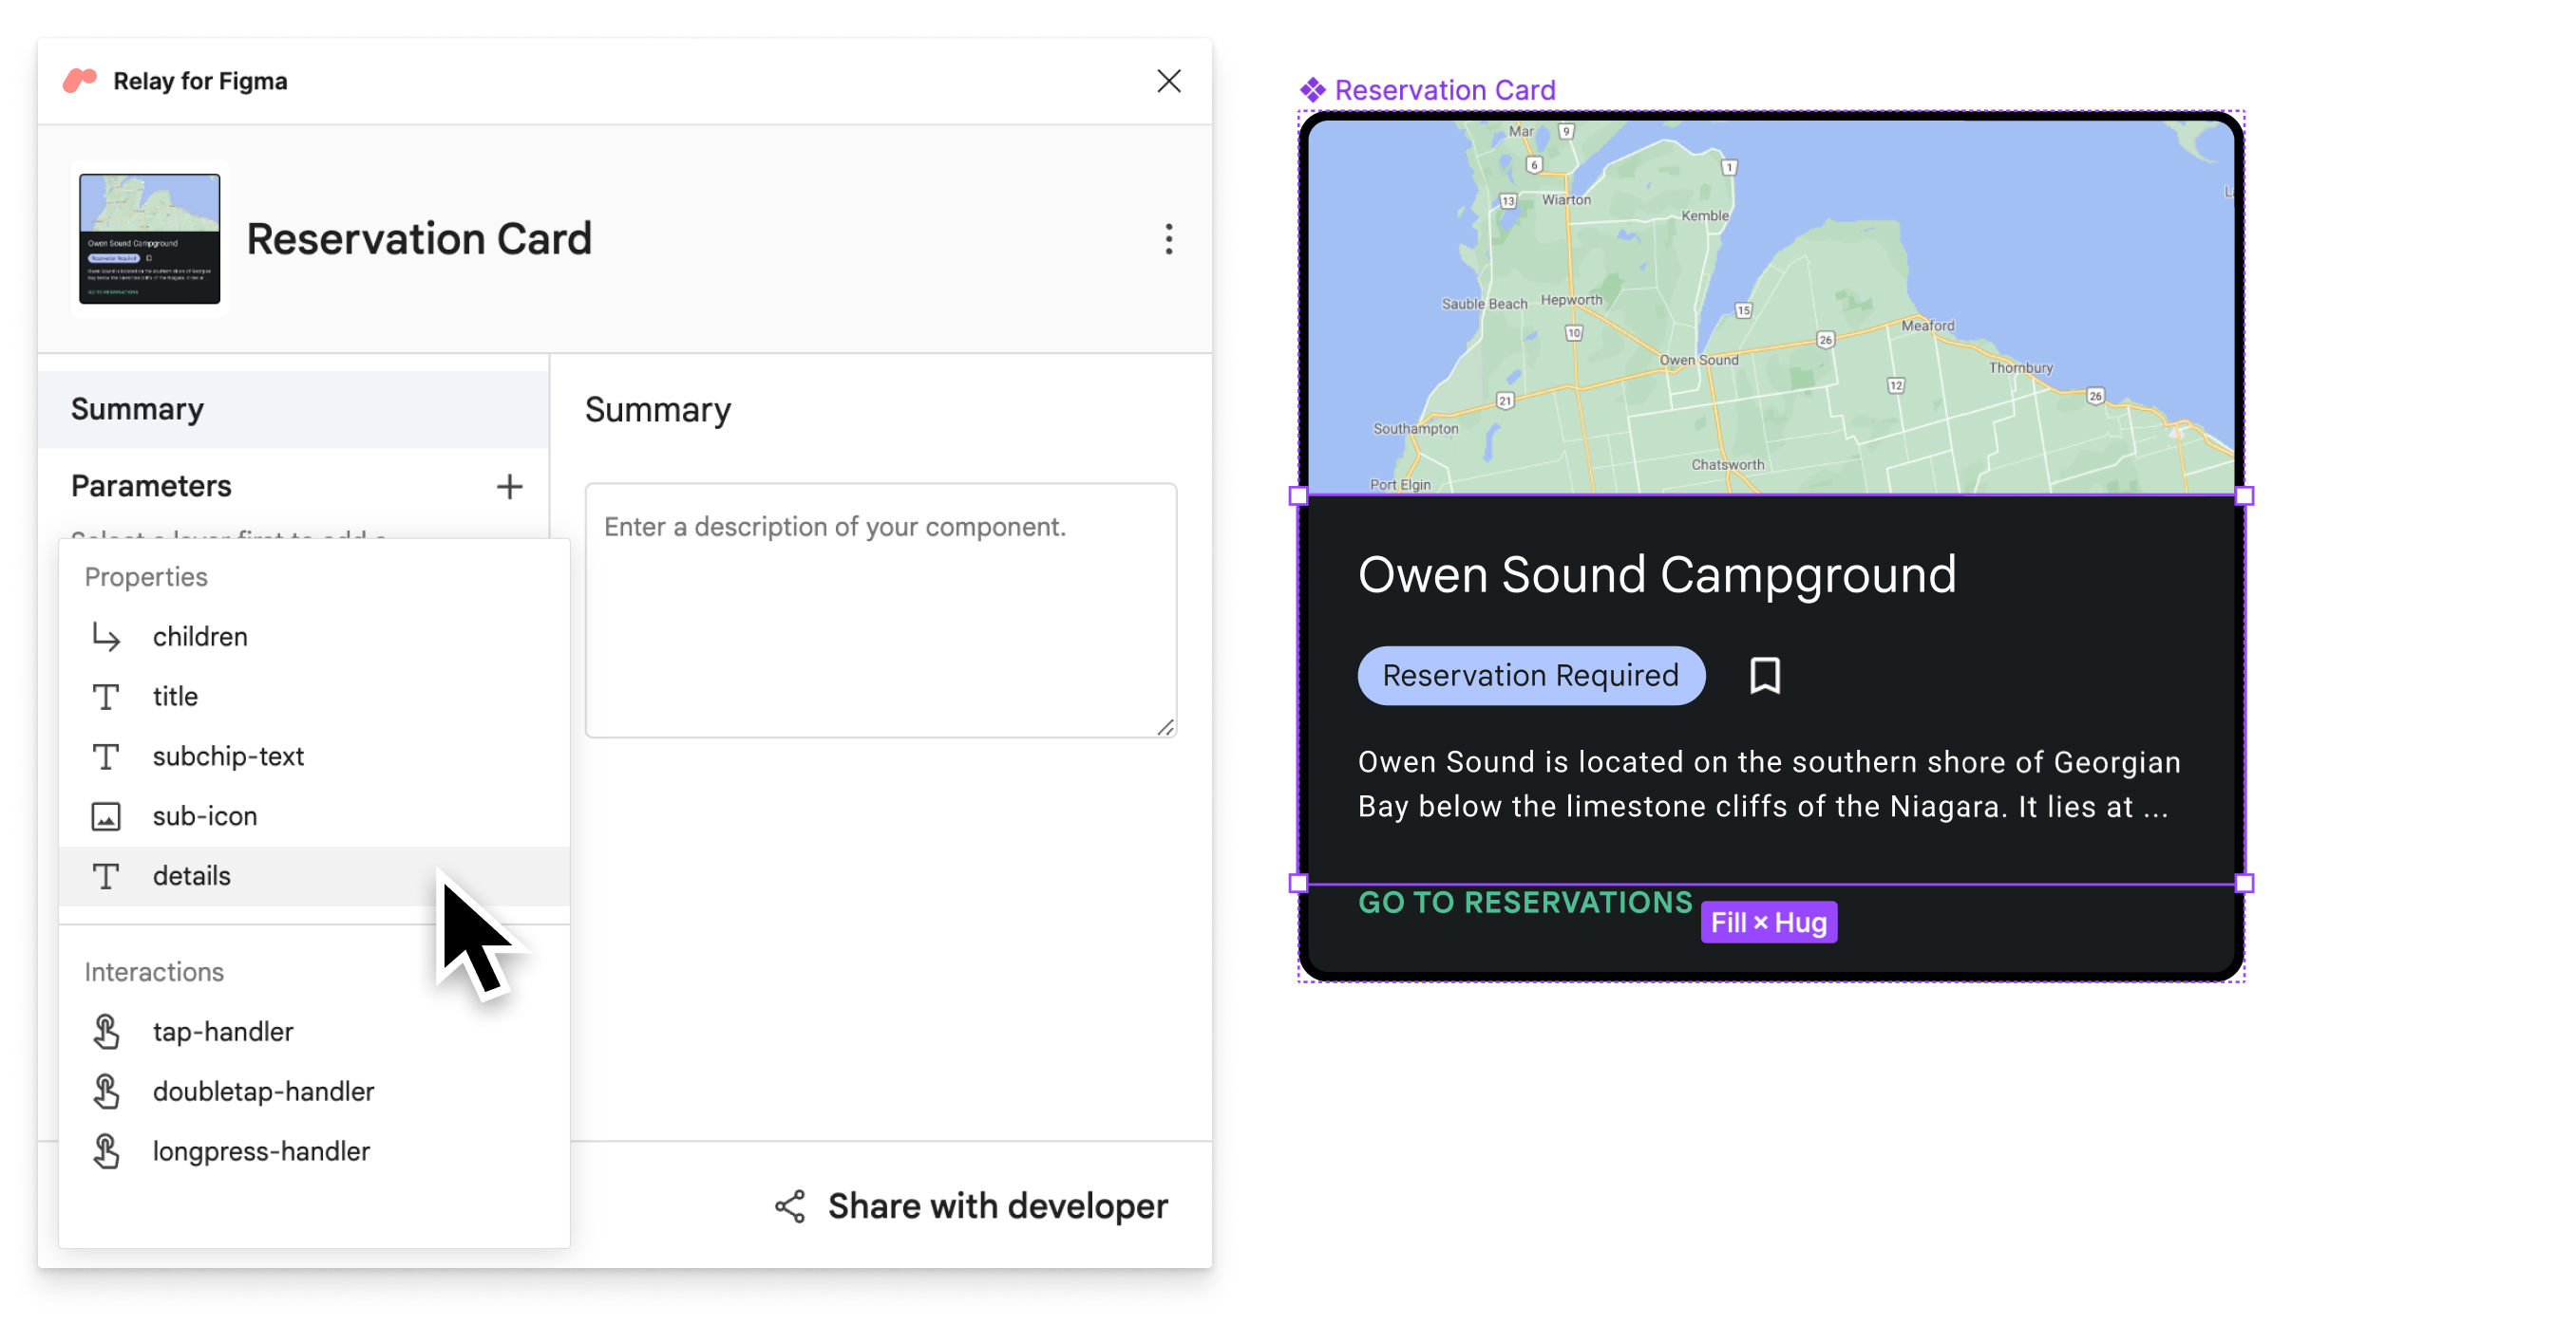The image size is (2576, 1325).
Task: Click the bookmark icon on card
Action: click(1765, 674)
